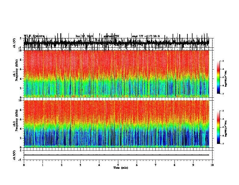Click the '4' kHz tick of ch.2 spectrogram
Screen dimensions: 239x185
tap(21, 129)
